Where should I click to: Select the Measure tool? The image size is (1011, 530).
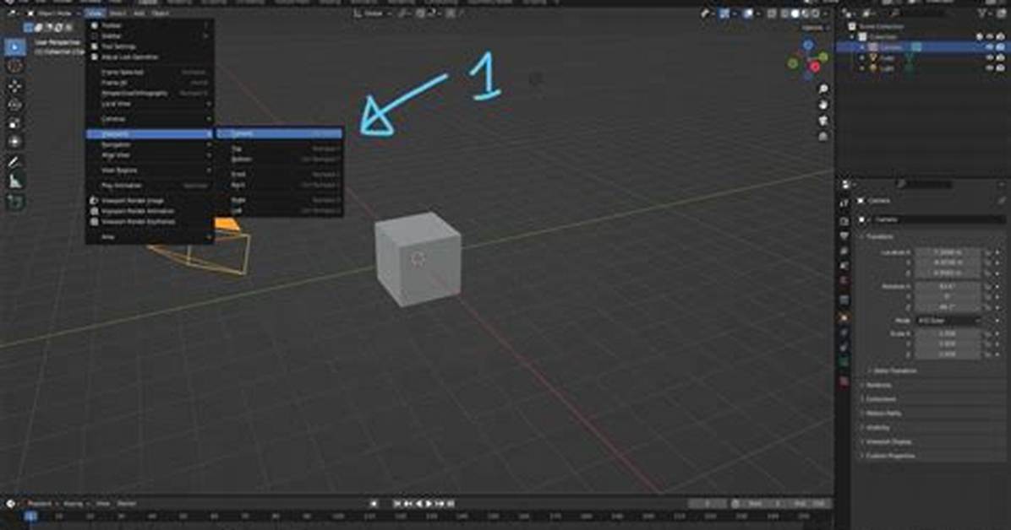coord(15,181)
